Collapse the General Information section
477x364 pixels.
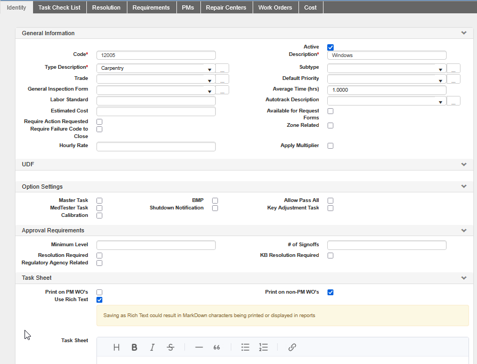click(x=464, y=33)
